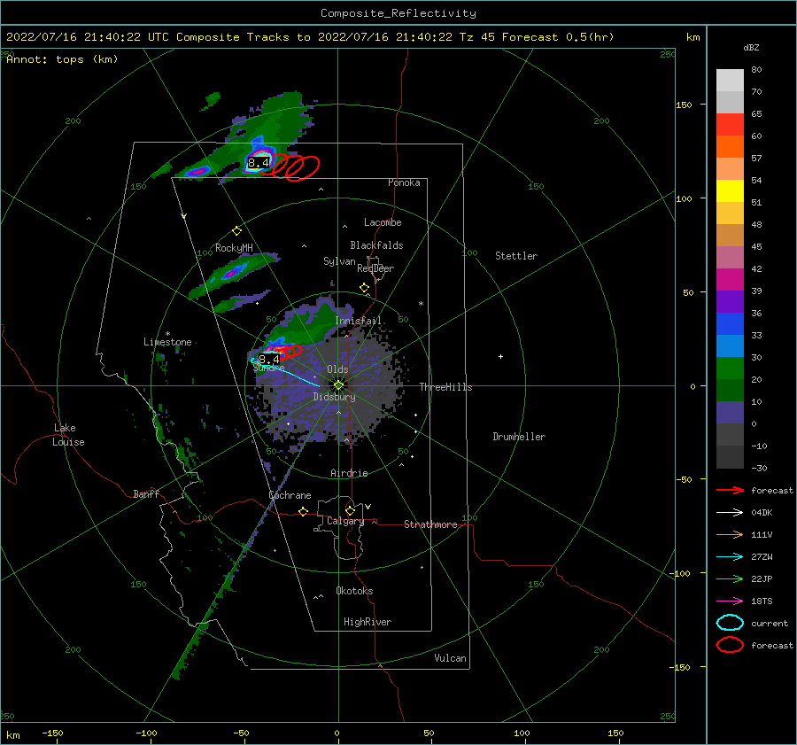Click the Blackfalds city label
797x745 pixels.
pos(376,245)
